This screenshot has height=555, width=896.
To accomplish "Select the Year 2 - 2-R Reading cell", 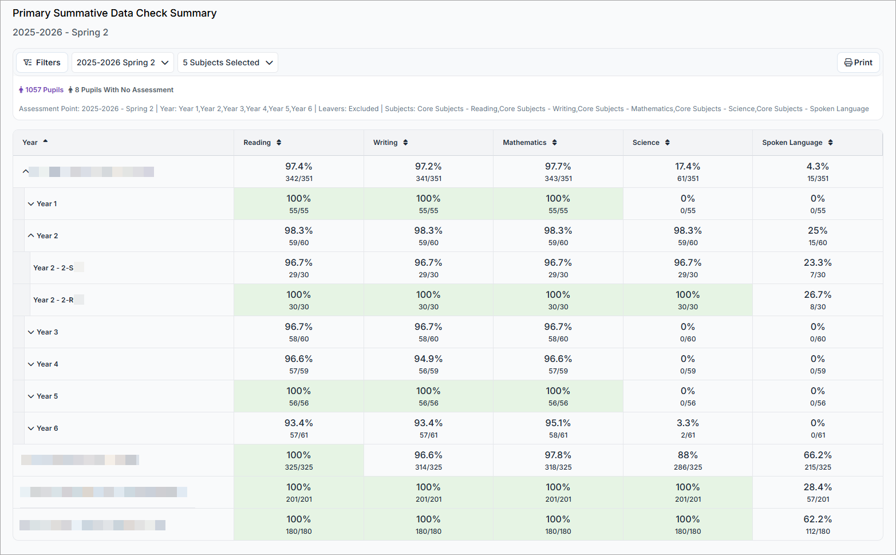I will (298, 300).
